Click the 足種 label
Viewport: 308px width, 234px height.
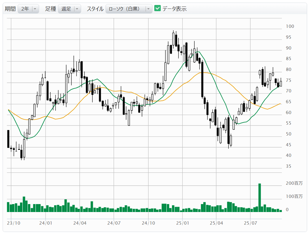coord(51,9)
